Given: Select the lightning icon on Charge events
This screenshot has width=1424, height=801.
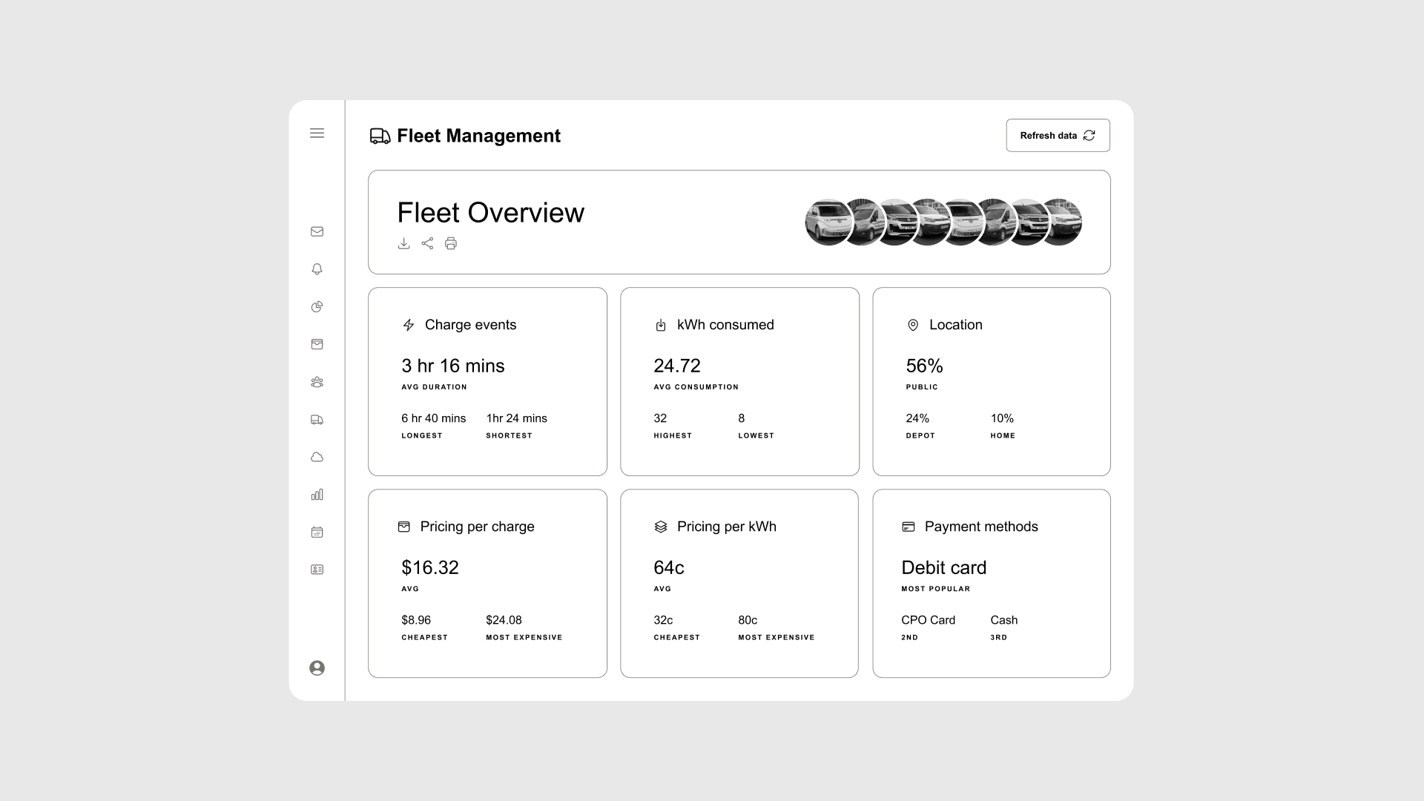Looking at the screenshot, I should pyautogui.click(x=409, y=324).
